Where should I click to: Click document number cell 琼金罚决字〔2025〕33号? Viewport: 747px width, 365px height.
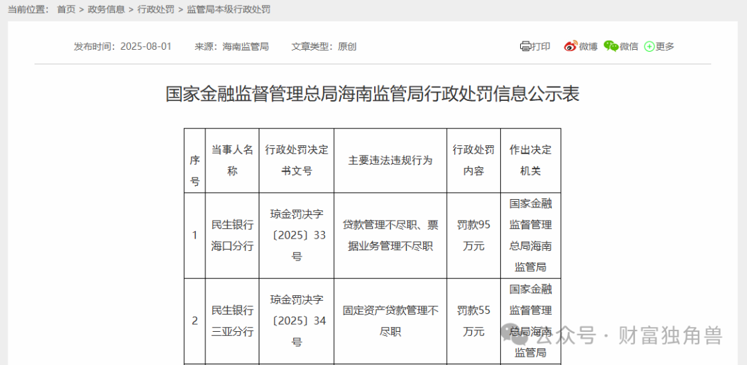coord(296,236)
